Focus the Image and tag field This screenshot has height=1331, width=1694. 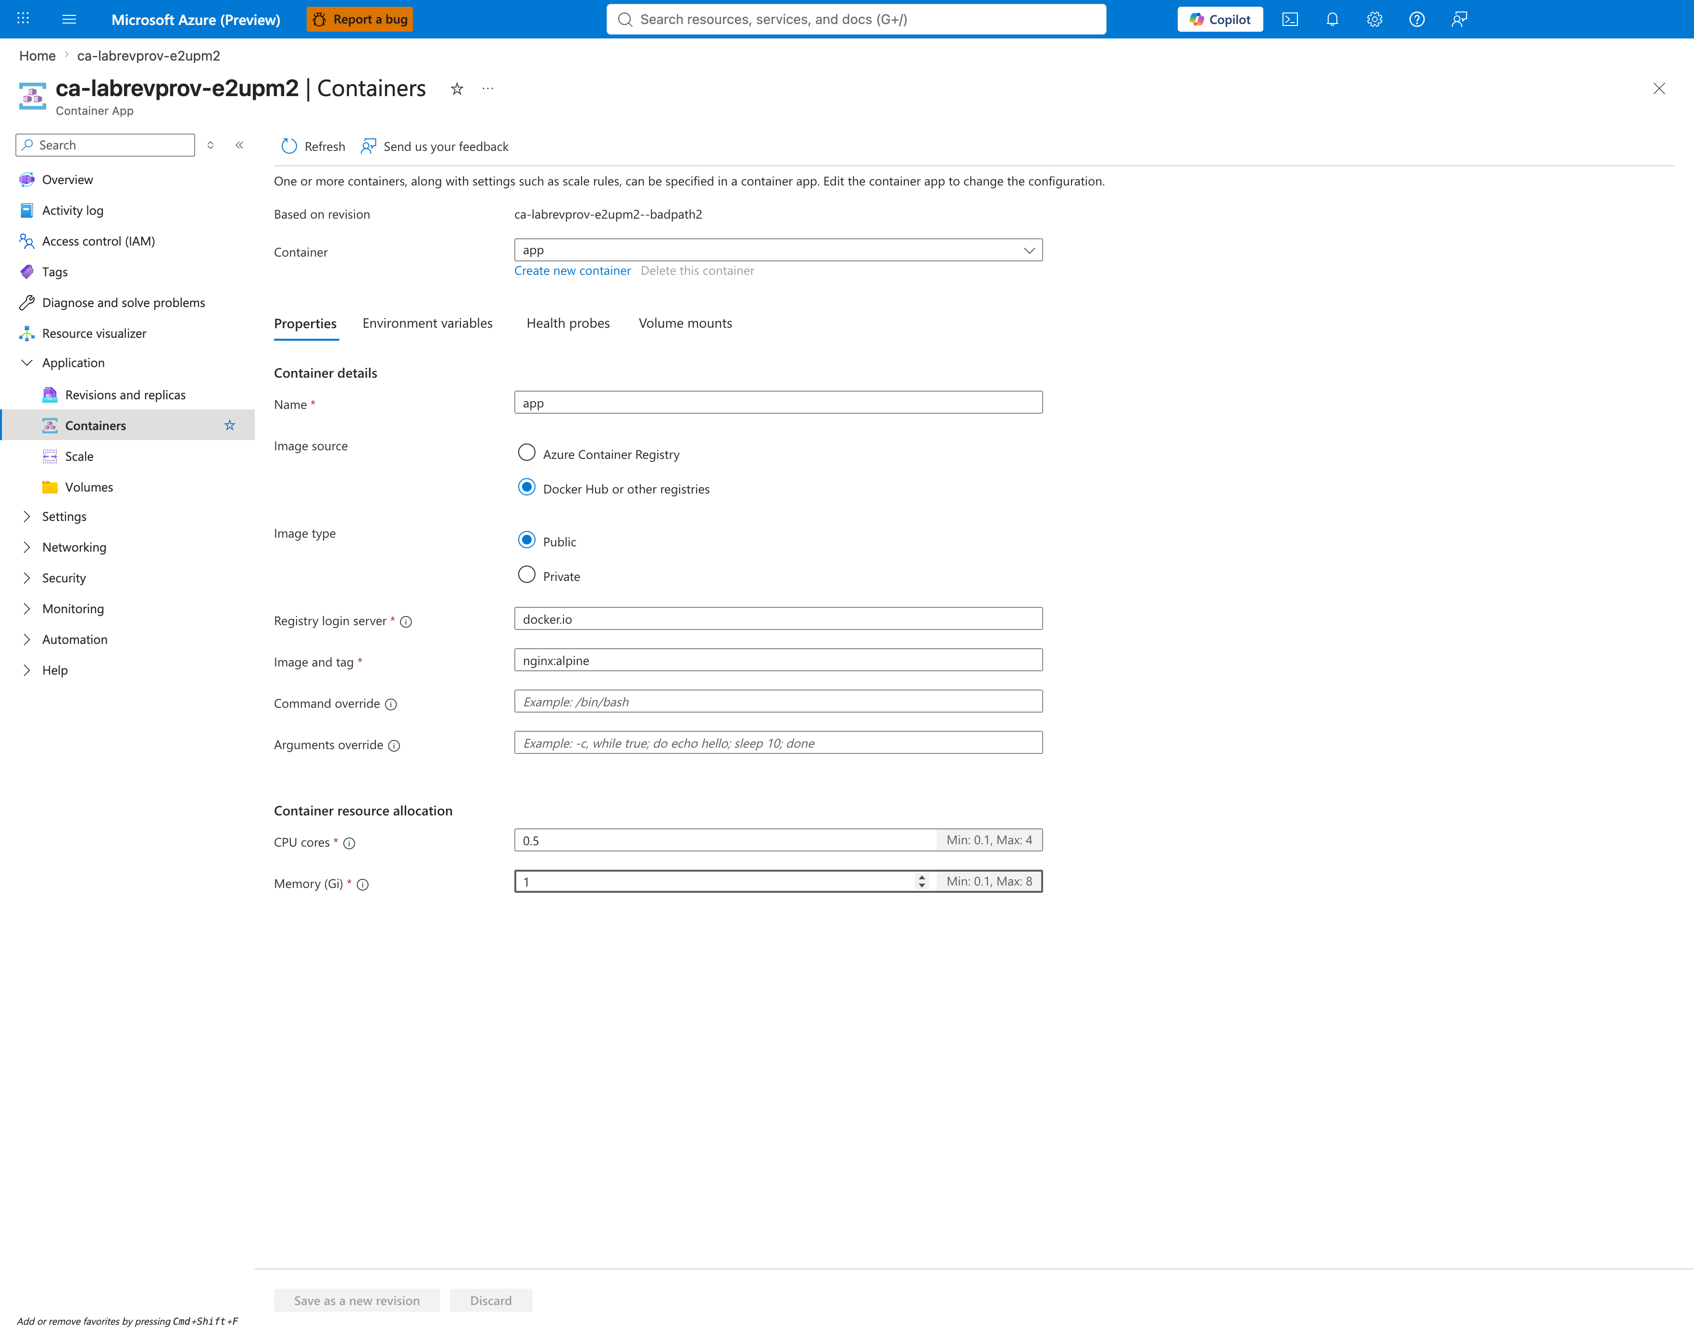[778, 661]
